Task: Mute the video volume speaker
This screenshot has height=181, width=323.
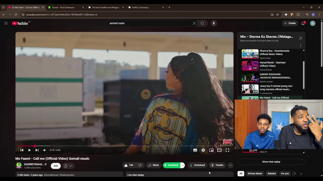Action: coord(45,150)
